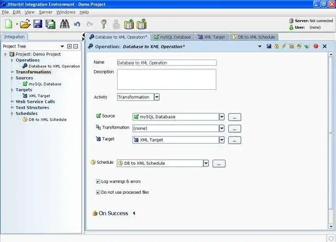This screenshot has height=242, width=336.
Task: Click the vertical scrollbar down arrow
Action: [331, 226]
